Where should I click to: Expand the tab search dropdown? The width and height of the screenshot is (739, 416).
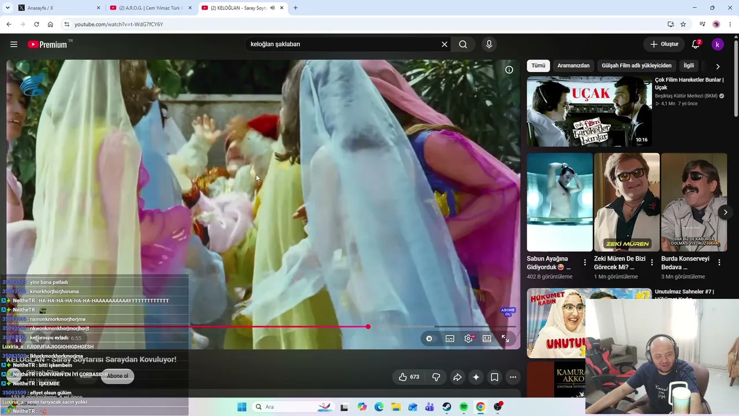pos(8,8)
